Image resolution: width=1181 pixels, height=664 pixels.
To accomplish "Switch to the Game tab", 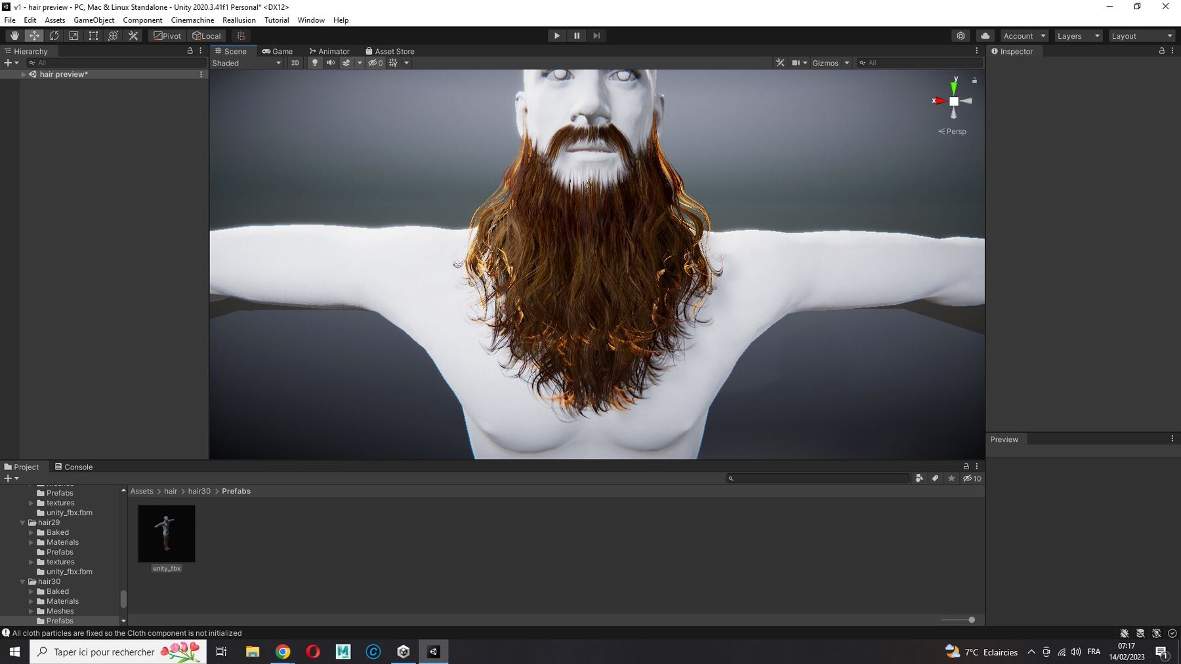I will [278, 51].
